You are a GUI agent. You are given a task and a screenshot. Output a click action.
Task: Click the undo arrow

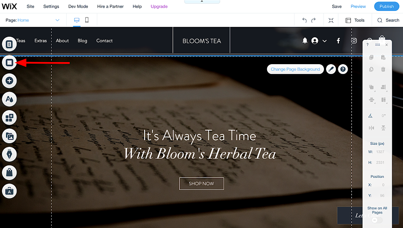click(x=304, y=20)
